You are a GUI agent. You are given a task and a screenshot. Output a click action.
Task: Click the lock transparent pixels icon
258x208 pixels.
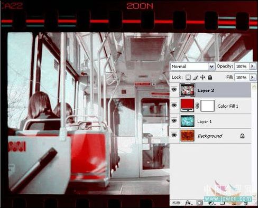188,77
